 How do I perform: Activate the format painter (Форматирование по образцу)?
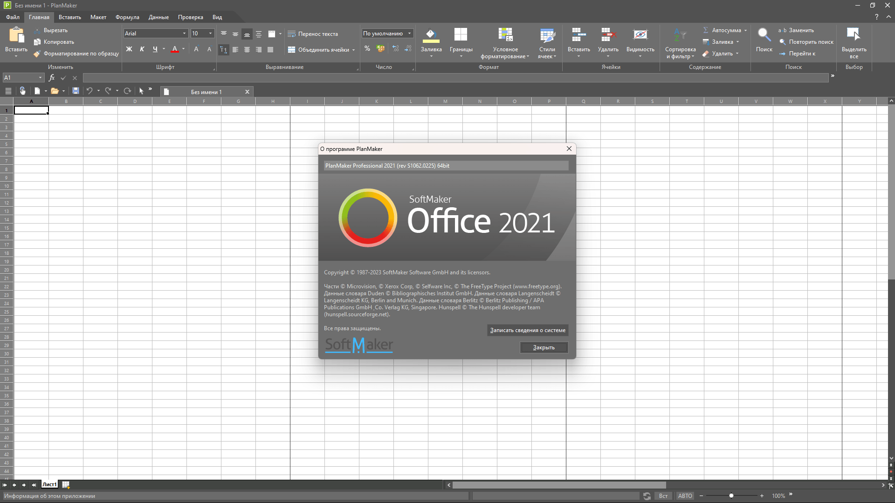coord(76,54)
